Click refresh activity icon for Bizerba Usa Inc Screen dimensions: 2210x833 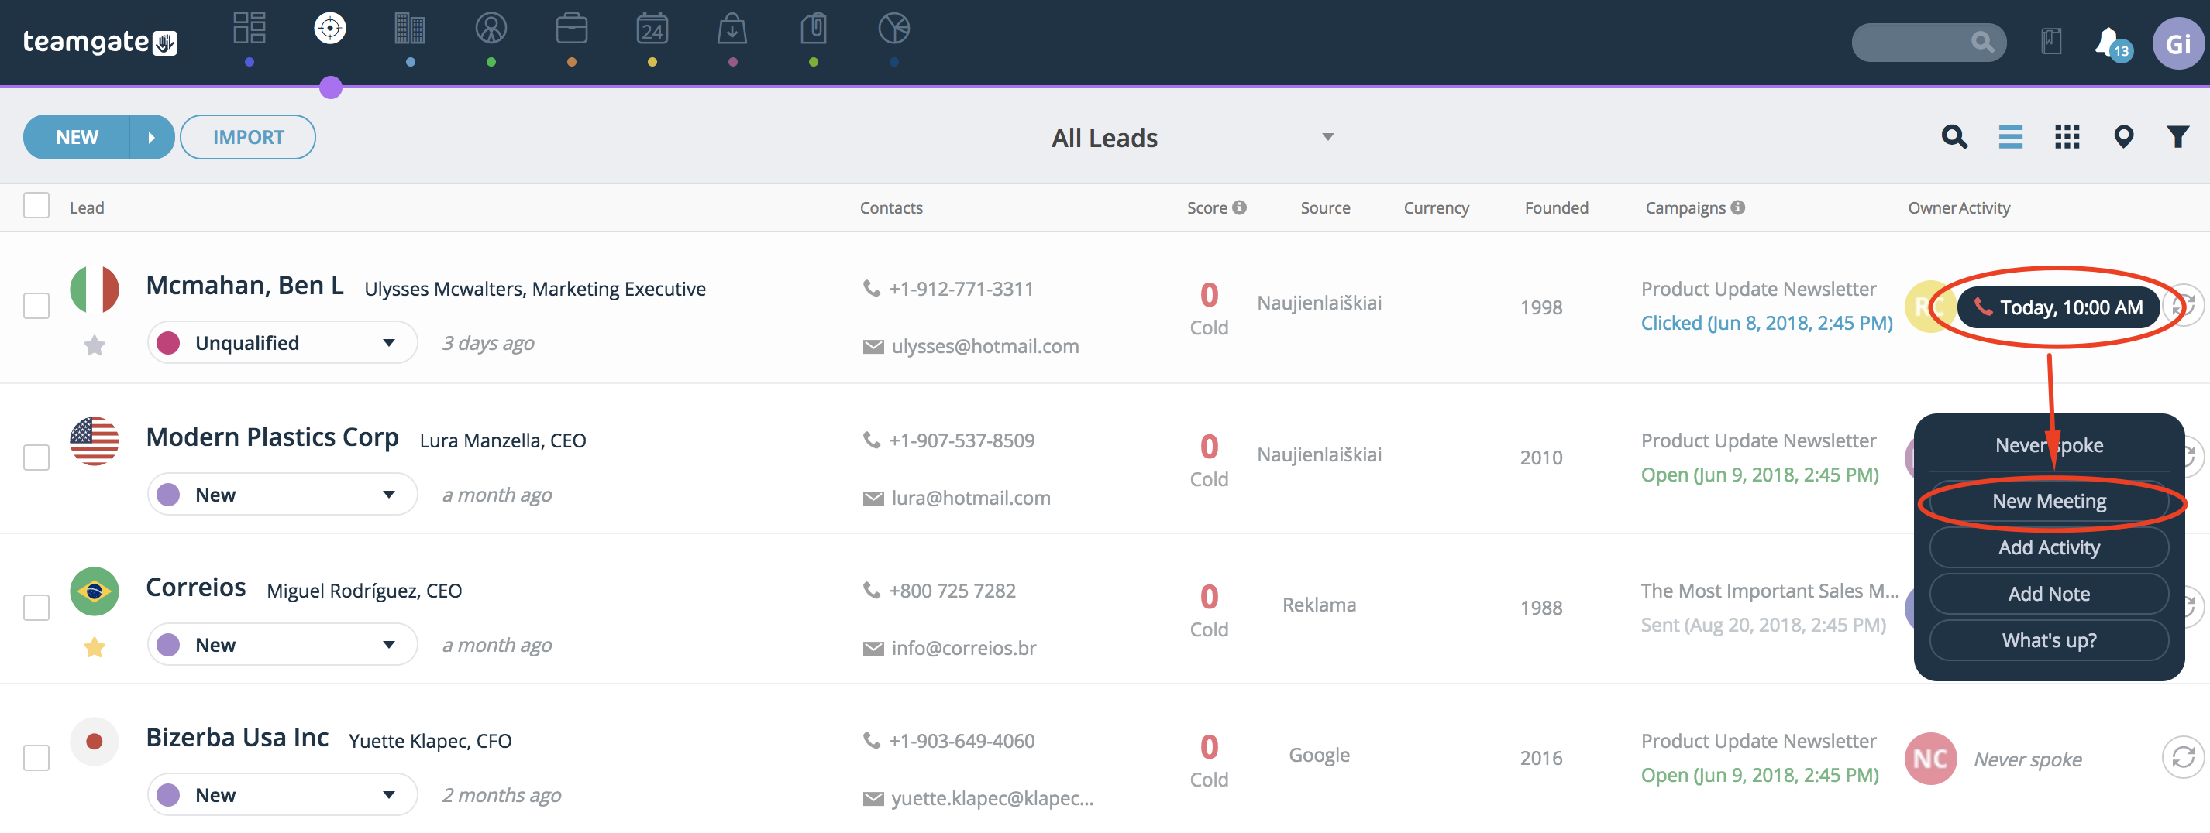(2183, 758)
